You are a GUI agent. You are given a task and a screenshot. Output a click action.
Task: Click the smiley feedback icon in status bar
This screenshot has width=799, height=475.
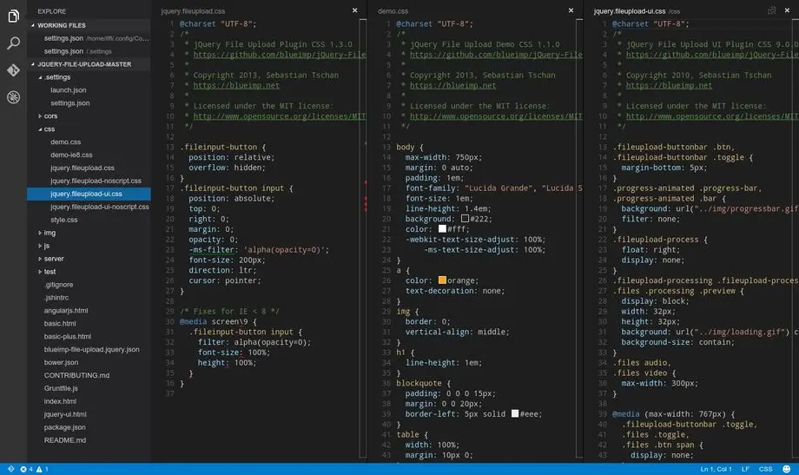tap(787, 469)
